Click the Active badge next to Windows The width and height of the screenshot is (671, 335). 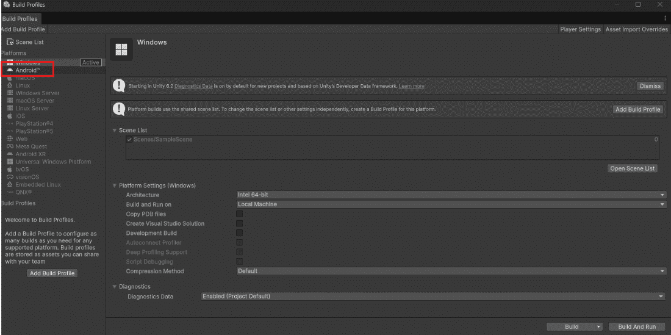pos(91,62)
